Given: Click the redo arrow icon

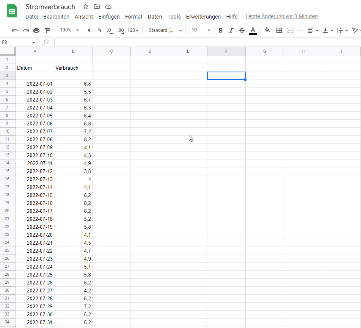Looking at the screenshot, I should (26, 30).
